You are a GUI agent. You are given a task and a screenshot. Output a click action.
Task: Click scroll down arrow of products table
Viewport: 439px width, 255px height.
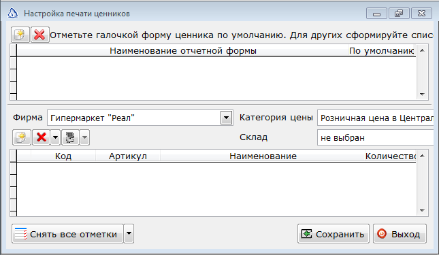422,211
